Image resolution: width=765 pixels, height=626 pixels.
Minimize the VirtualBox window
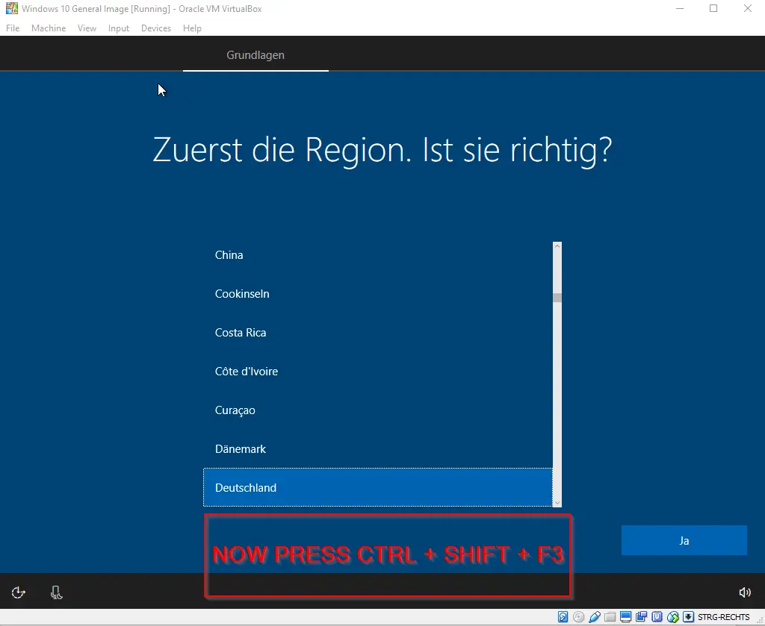tap(680, 9)
